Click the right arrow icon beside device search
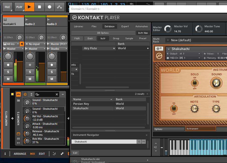 pos(62,94)
